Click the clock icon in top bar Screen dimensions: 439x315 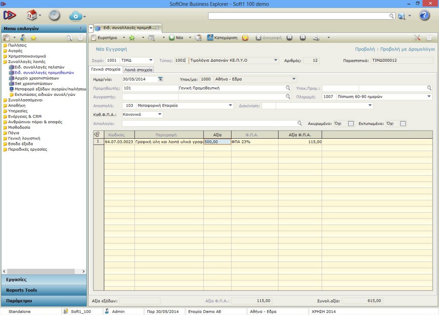[54, 15]
